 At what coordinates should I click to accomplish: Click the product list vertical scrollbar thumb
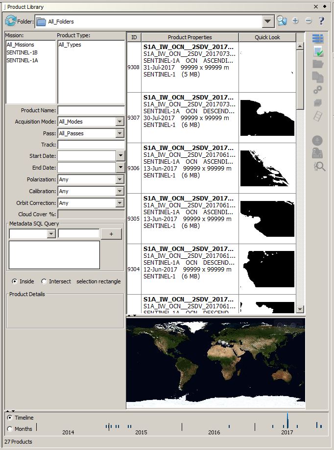click(x=300, y=80)
